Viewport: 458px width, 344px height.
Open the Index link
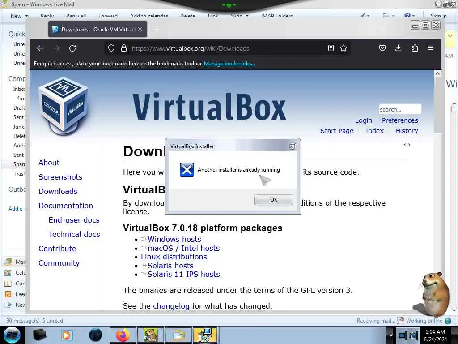pos(374,131)
